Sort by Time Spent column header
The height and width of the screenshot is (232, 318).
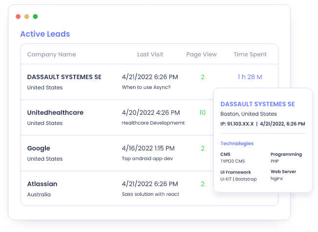click(250, 54)
